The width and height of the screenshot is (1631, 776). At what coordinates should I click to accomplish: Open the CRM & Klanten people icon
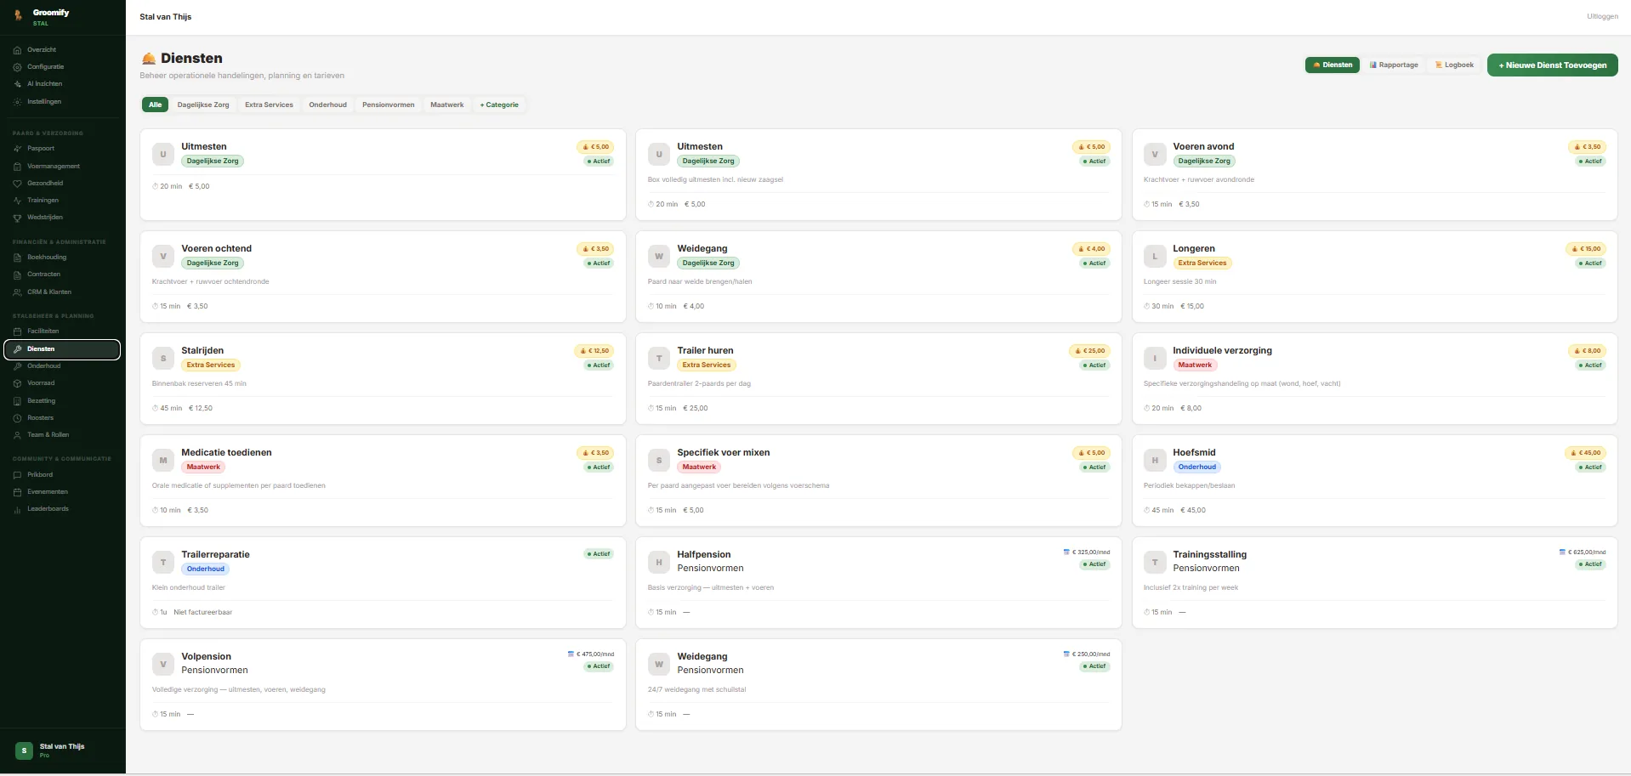tap(18, 292)
